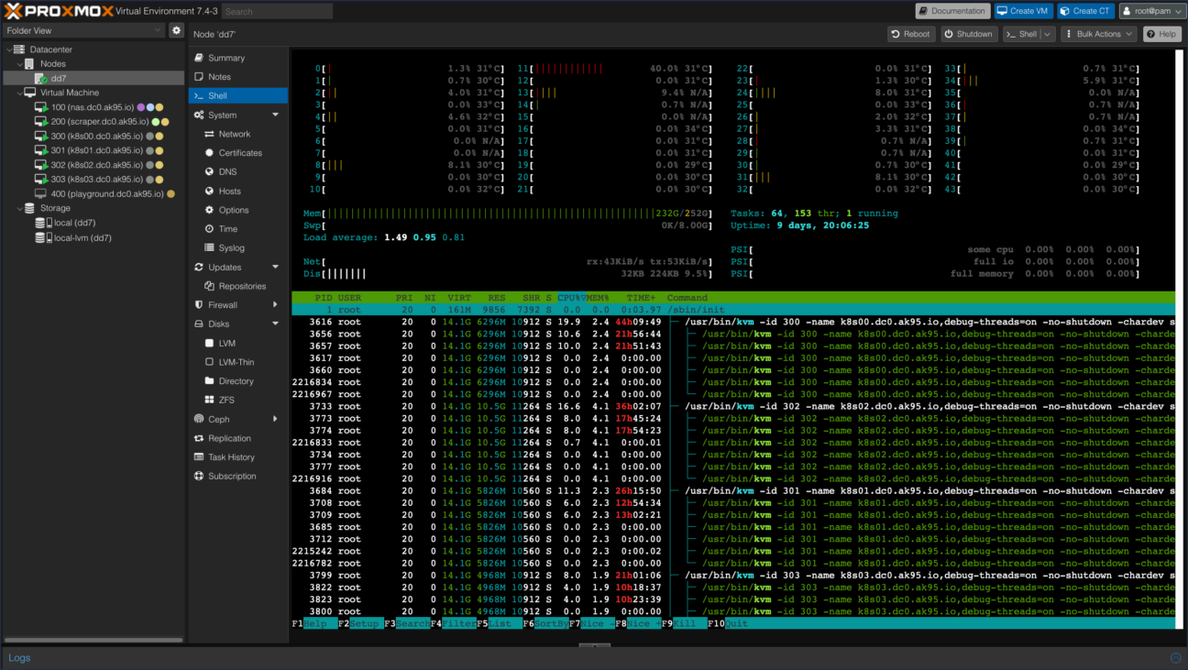The height and width of the screenshot is (670, 1188).
Task: Click the Replication icon
Action: 199,438
